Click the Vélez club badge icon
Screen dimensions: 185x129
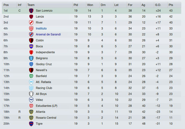31,100
